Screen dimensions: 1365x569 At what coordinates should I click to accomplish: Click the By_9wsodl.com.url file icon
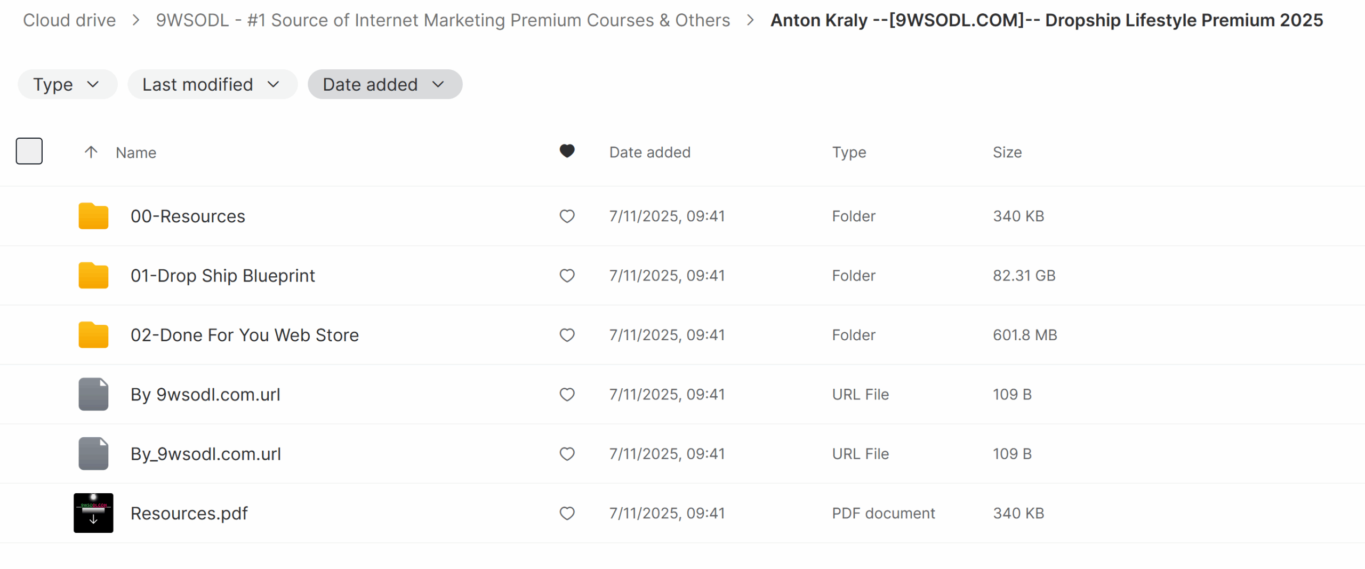coord(93,454)
